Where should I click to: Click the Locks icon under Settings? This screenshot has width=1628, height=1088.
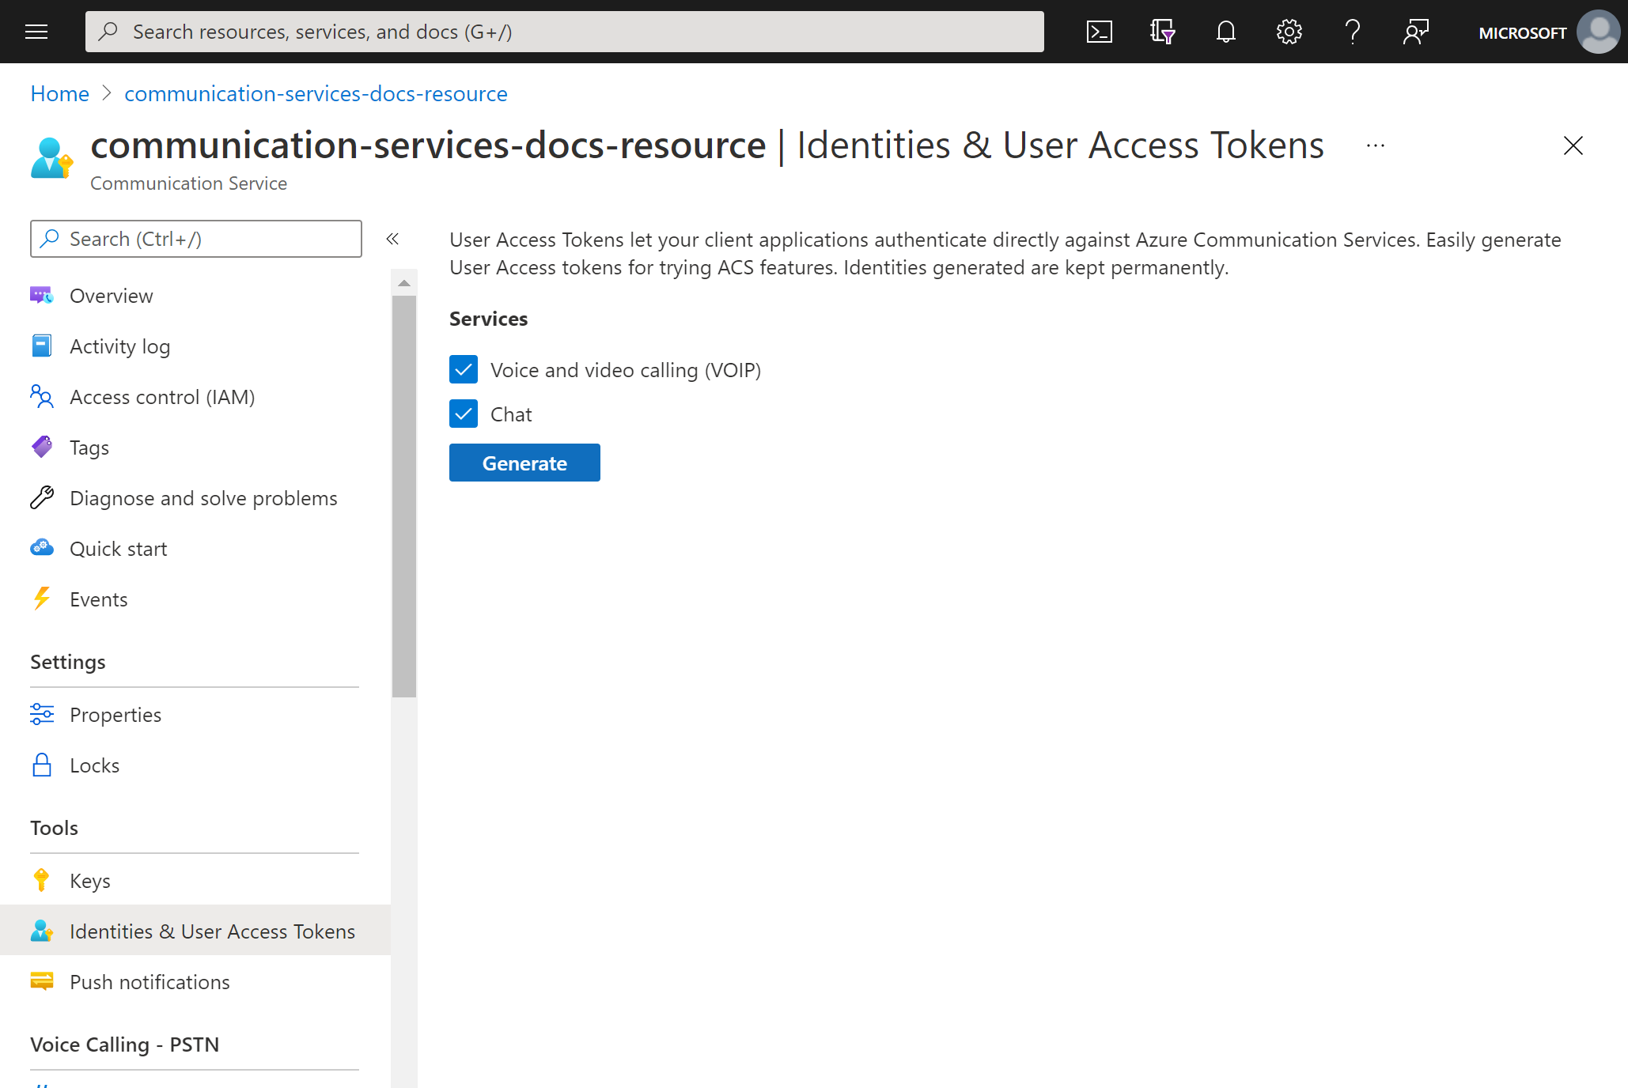41,764
